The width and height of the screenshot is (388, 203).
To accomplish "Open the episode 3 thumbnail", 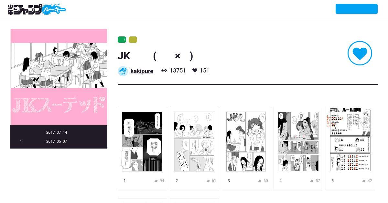I will [x=246, y=141].
